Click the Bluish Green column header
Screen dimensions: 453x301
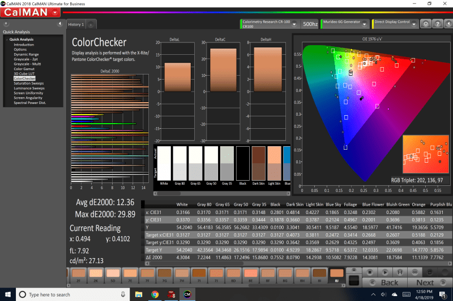click(x=398, y=204)
